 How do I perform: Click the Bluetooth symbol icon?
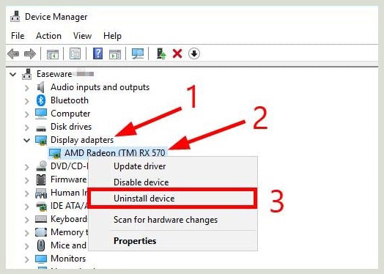point(41,100)
